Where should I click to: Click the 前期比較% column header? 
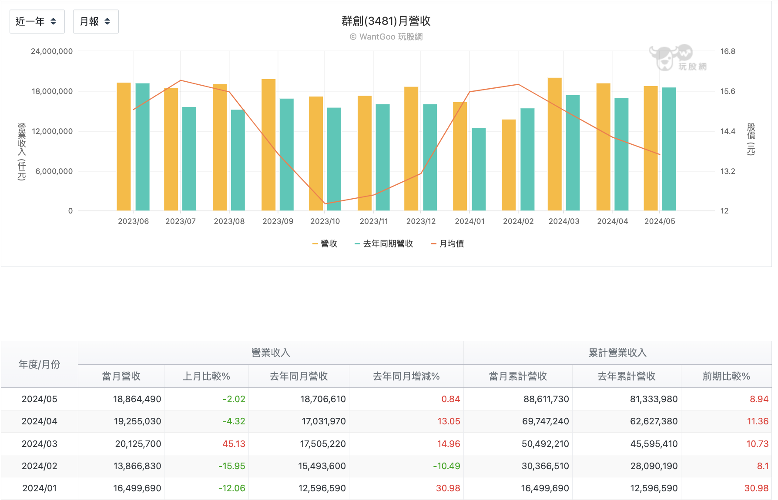[726, 376]
